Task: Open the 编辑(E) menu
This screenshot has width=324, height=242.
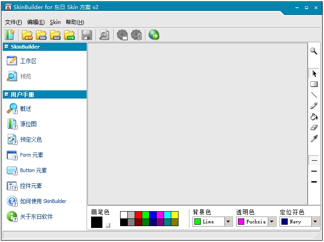Action: 36,22
